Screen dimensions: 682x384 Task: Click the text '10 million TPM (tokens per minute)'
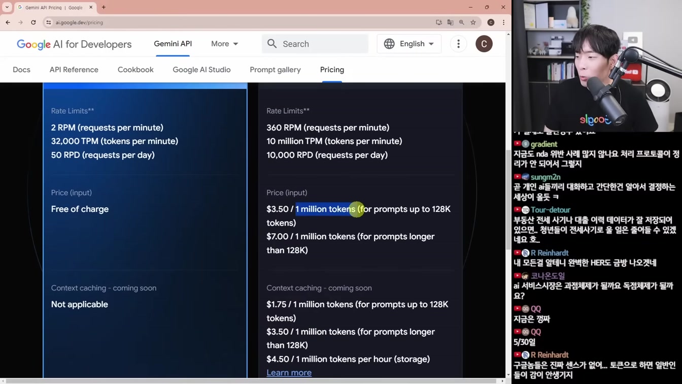pos(334,141)
